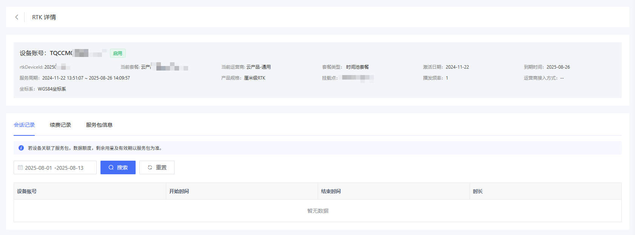Screen dimensions: 635x235
Task: Click the start date 2025-08-01 field
Action: [x=39, y=168]
